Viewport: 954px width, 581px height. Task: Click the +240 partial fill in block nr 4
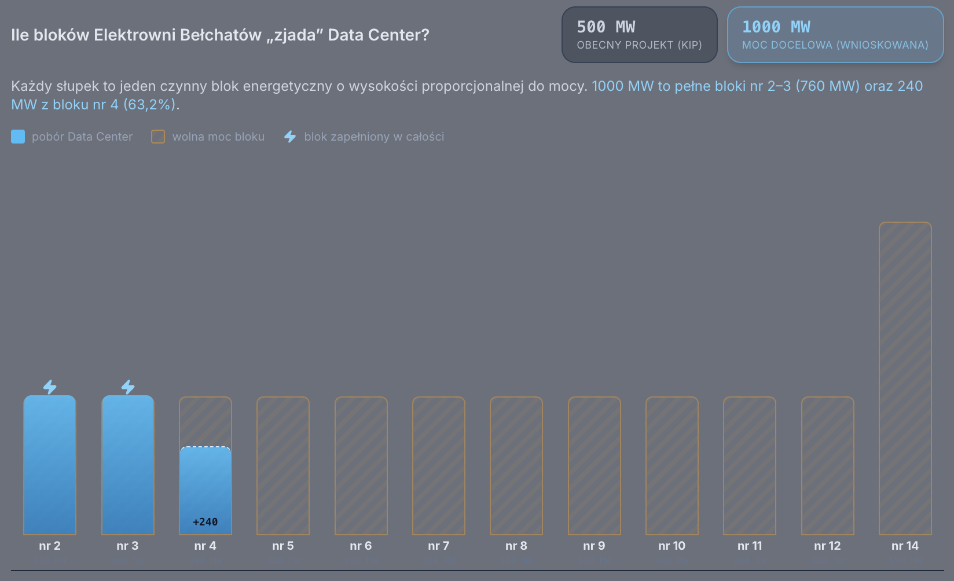(206, 491)
